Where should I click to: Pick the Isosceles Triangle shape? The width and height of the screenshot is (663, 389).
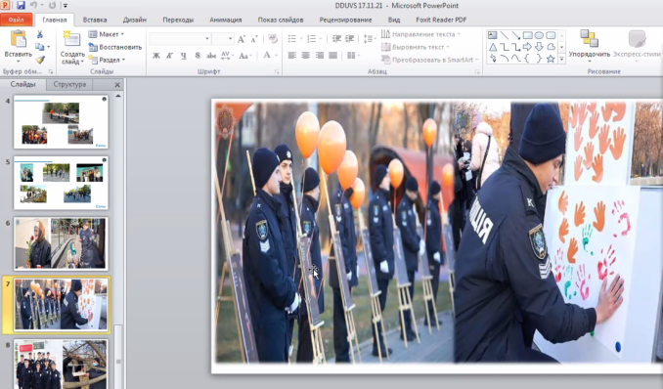point(493,47)
